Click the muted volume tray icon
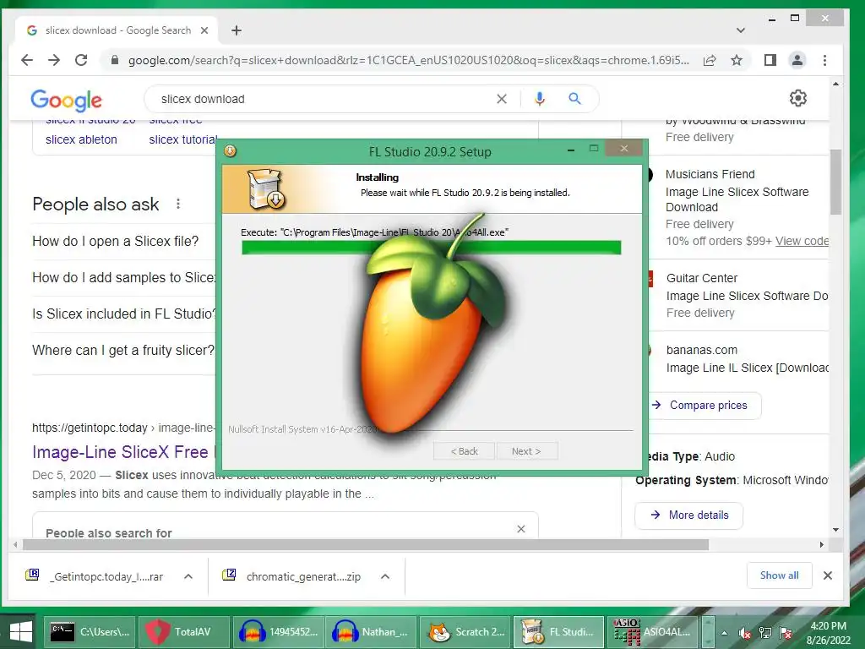The width and height of the screenshot is (865, 649). point(745,633)
